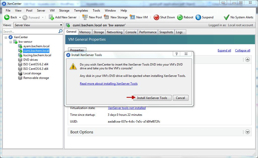Image resolution: width=258 pixels, height=158 pixels.
Task: Click the dialog help question mark button
Action: pos(177,54)
